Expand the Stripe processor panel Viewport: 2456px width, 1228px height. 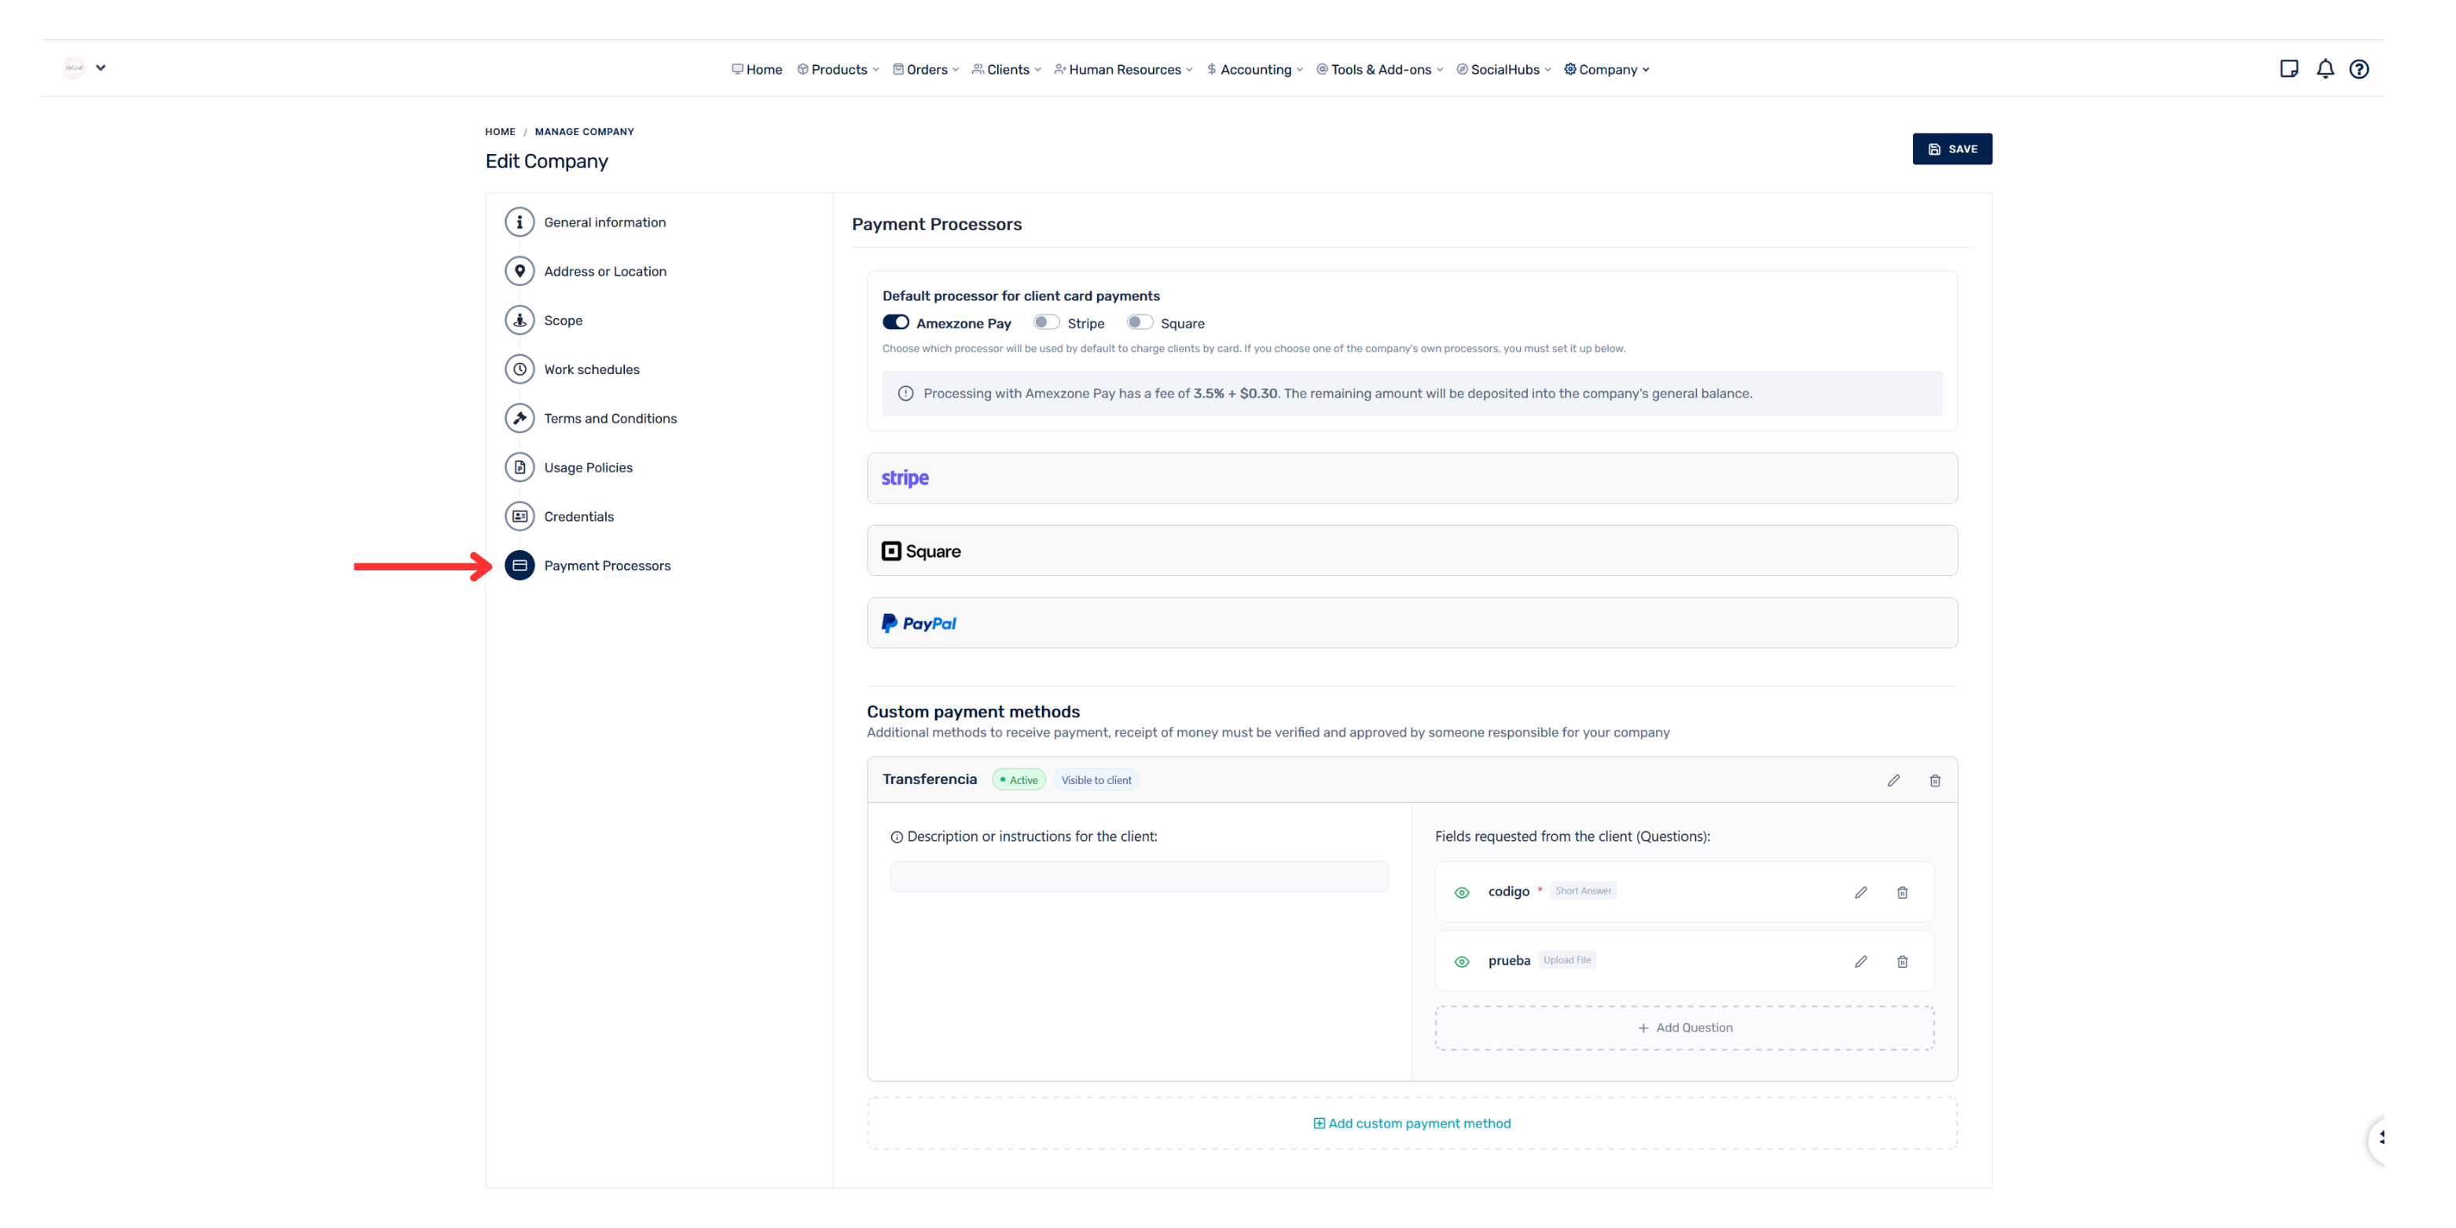pos(1411,478)
